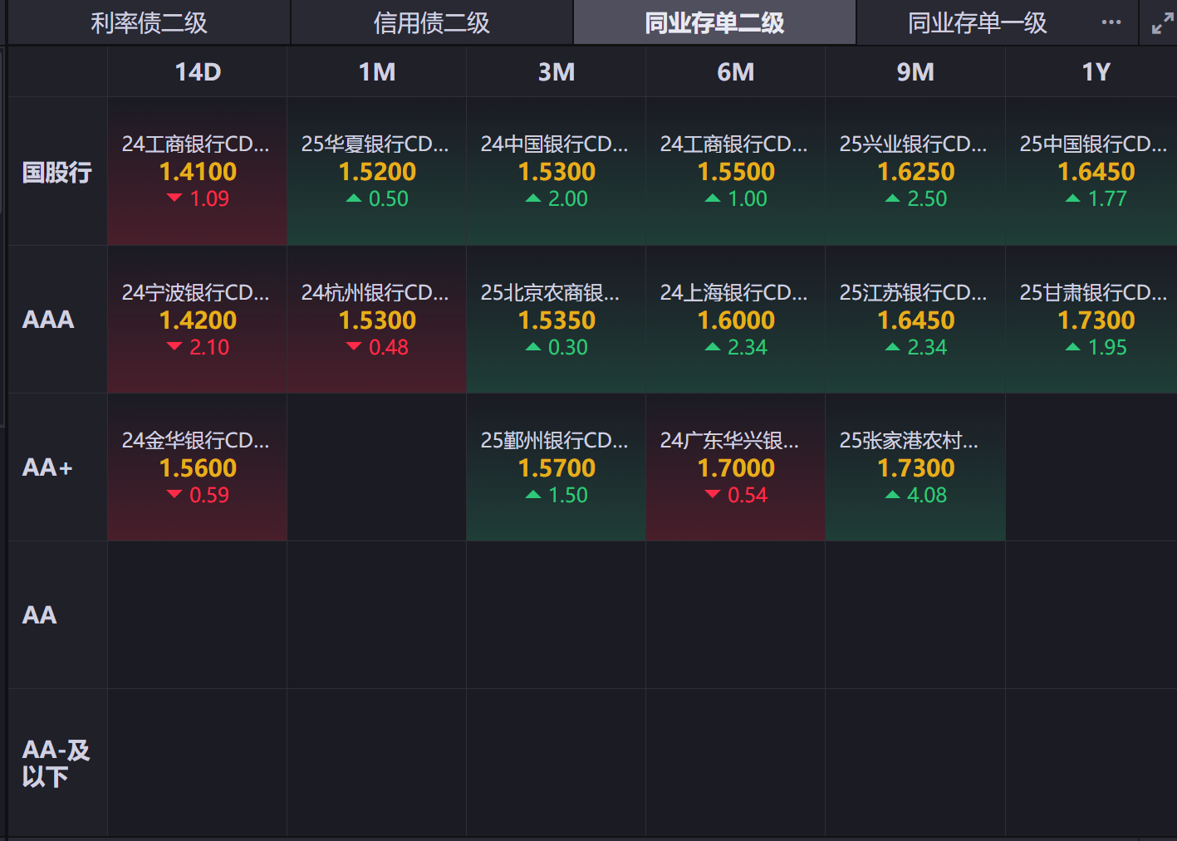This screenshot has height=841, width=1177.
Task: Select the 国股行 row label
Action: (x=57, y=172)
